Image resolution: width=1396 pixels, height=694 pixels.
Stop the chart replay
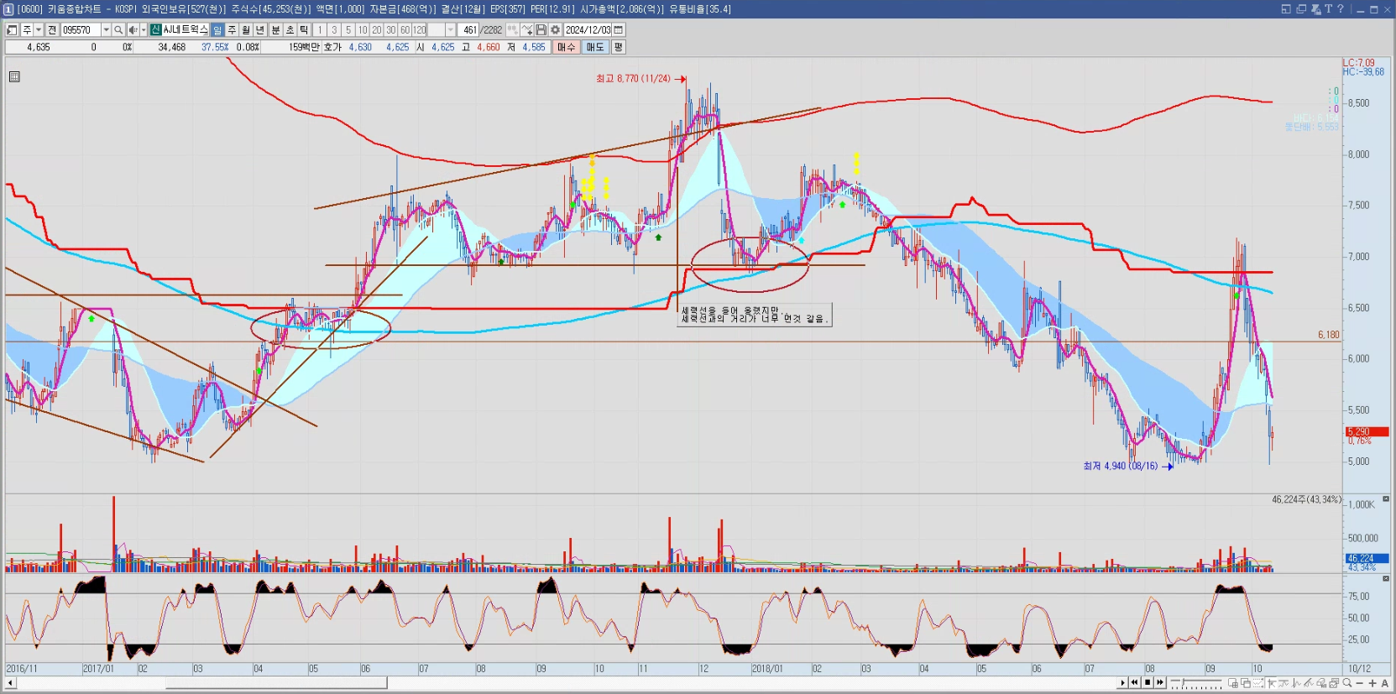[1148, 683]
